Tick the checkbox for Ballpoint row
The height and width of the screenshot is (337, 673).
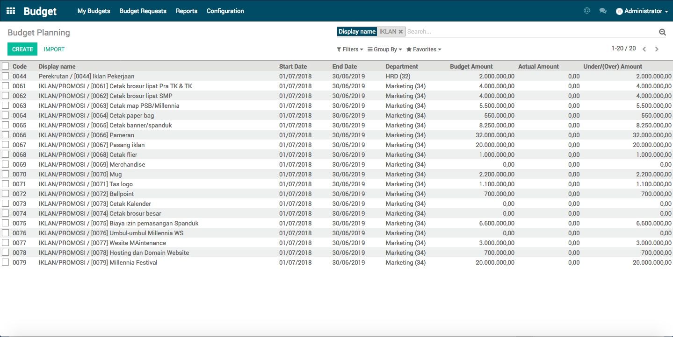5,194
